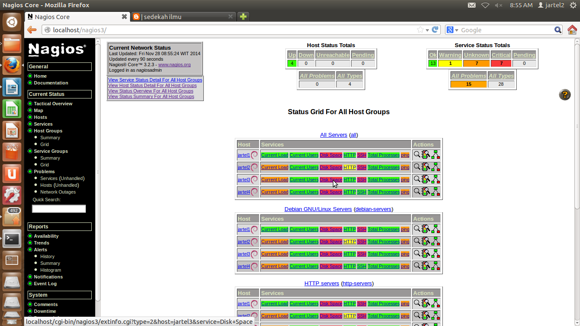Click the envelope message icon in top panel
The image size is (580, 326).
[x=472, y=6]
